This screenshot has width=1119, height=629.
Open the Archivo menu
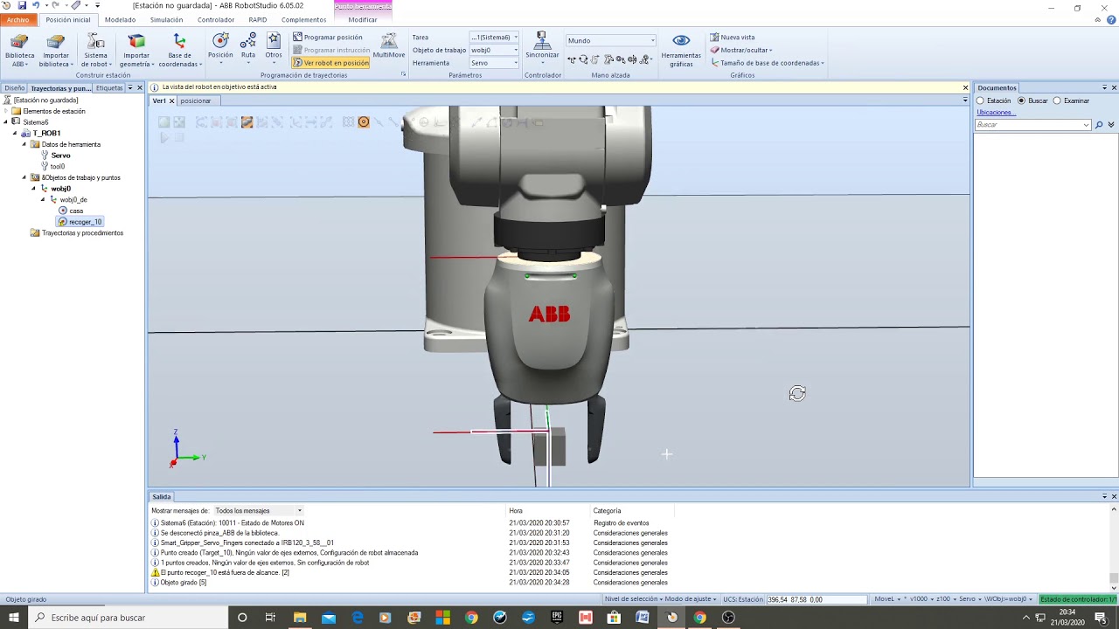pos(17,19)
